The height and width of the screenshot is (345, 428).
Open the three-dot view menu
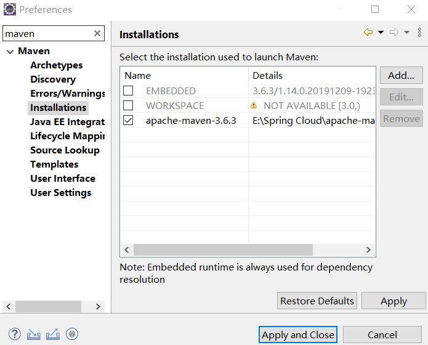(x=419, y=32)
